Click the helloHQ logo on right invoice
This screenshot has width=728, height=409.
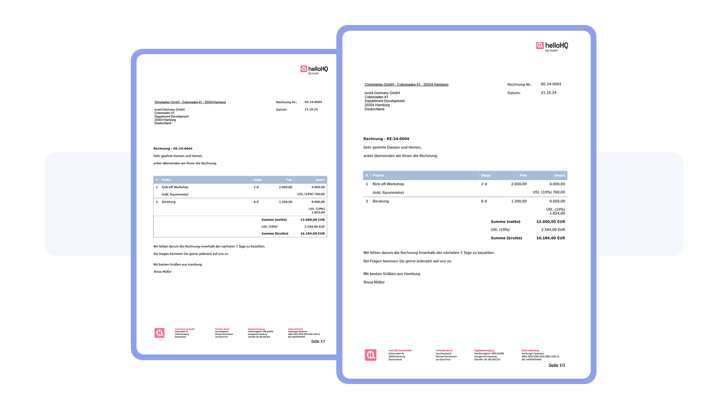pyautogui.click(x=552, y=47)
